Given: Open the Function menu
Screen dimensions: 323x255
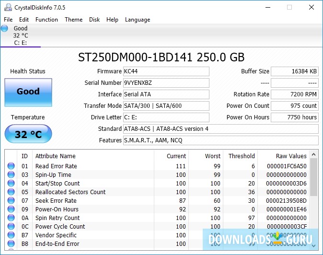Looking at the screenshot, I should [46, 20].
